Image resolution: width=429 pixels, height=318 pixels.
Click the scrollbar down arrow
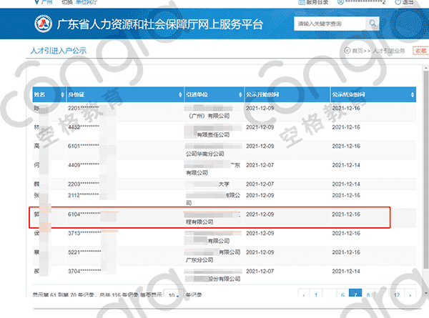click(426, 293)
